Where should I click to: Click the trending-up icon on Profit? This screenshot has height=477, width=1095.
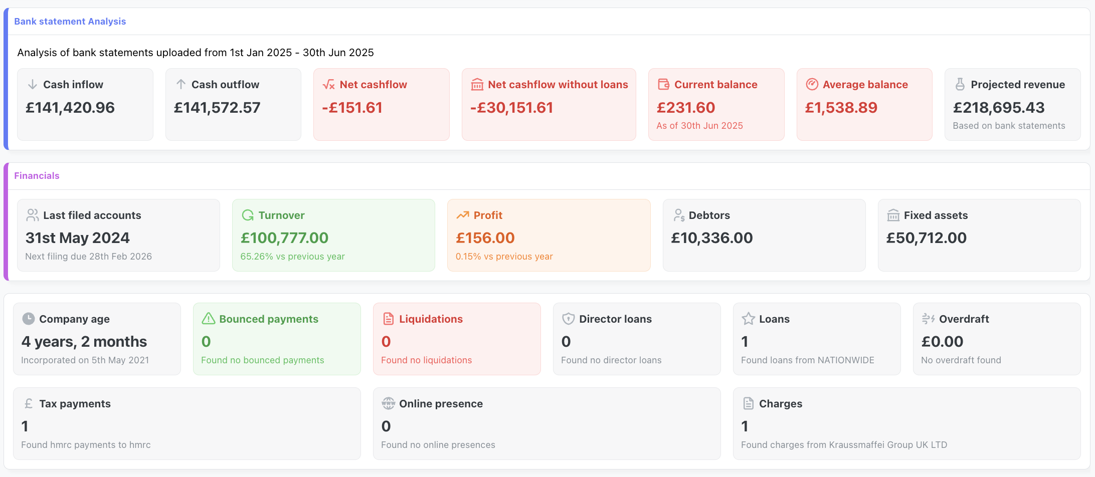(462, 215)
